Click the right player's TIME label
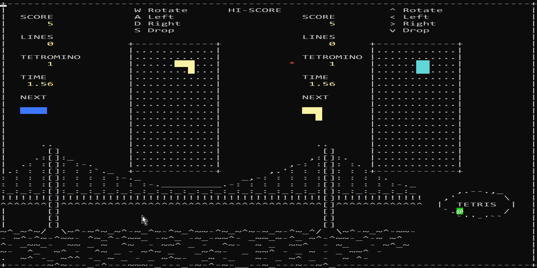 click(x=315, y=77)
